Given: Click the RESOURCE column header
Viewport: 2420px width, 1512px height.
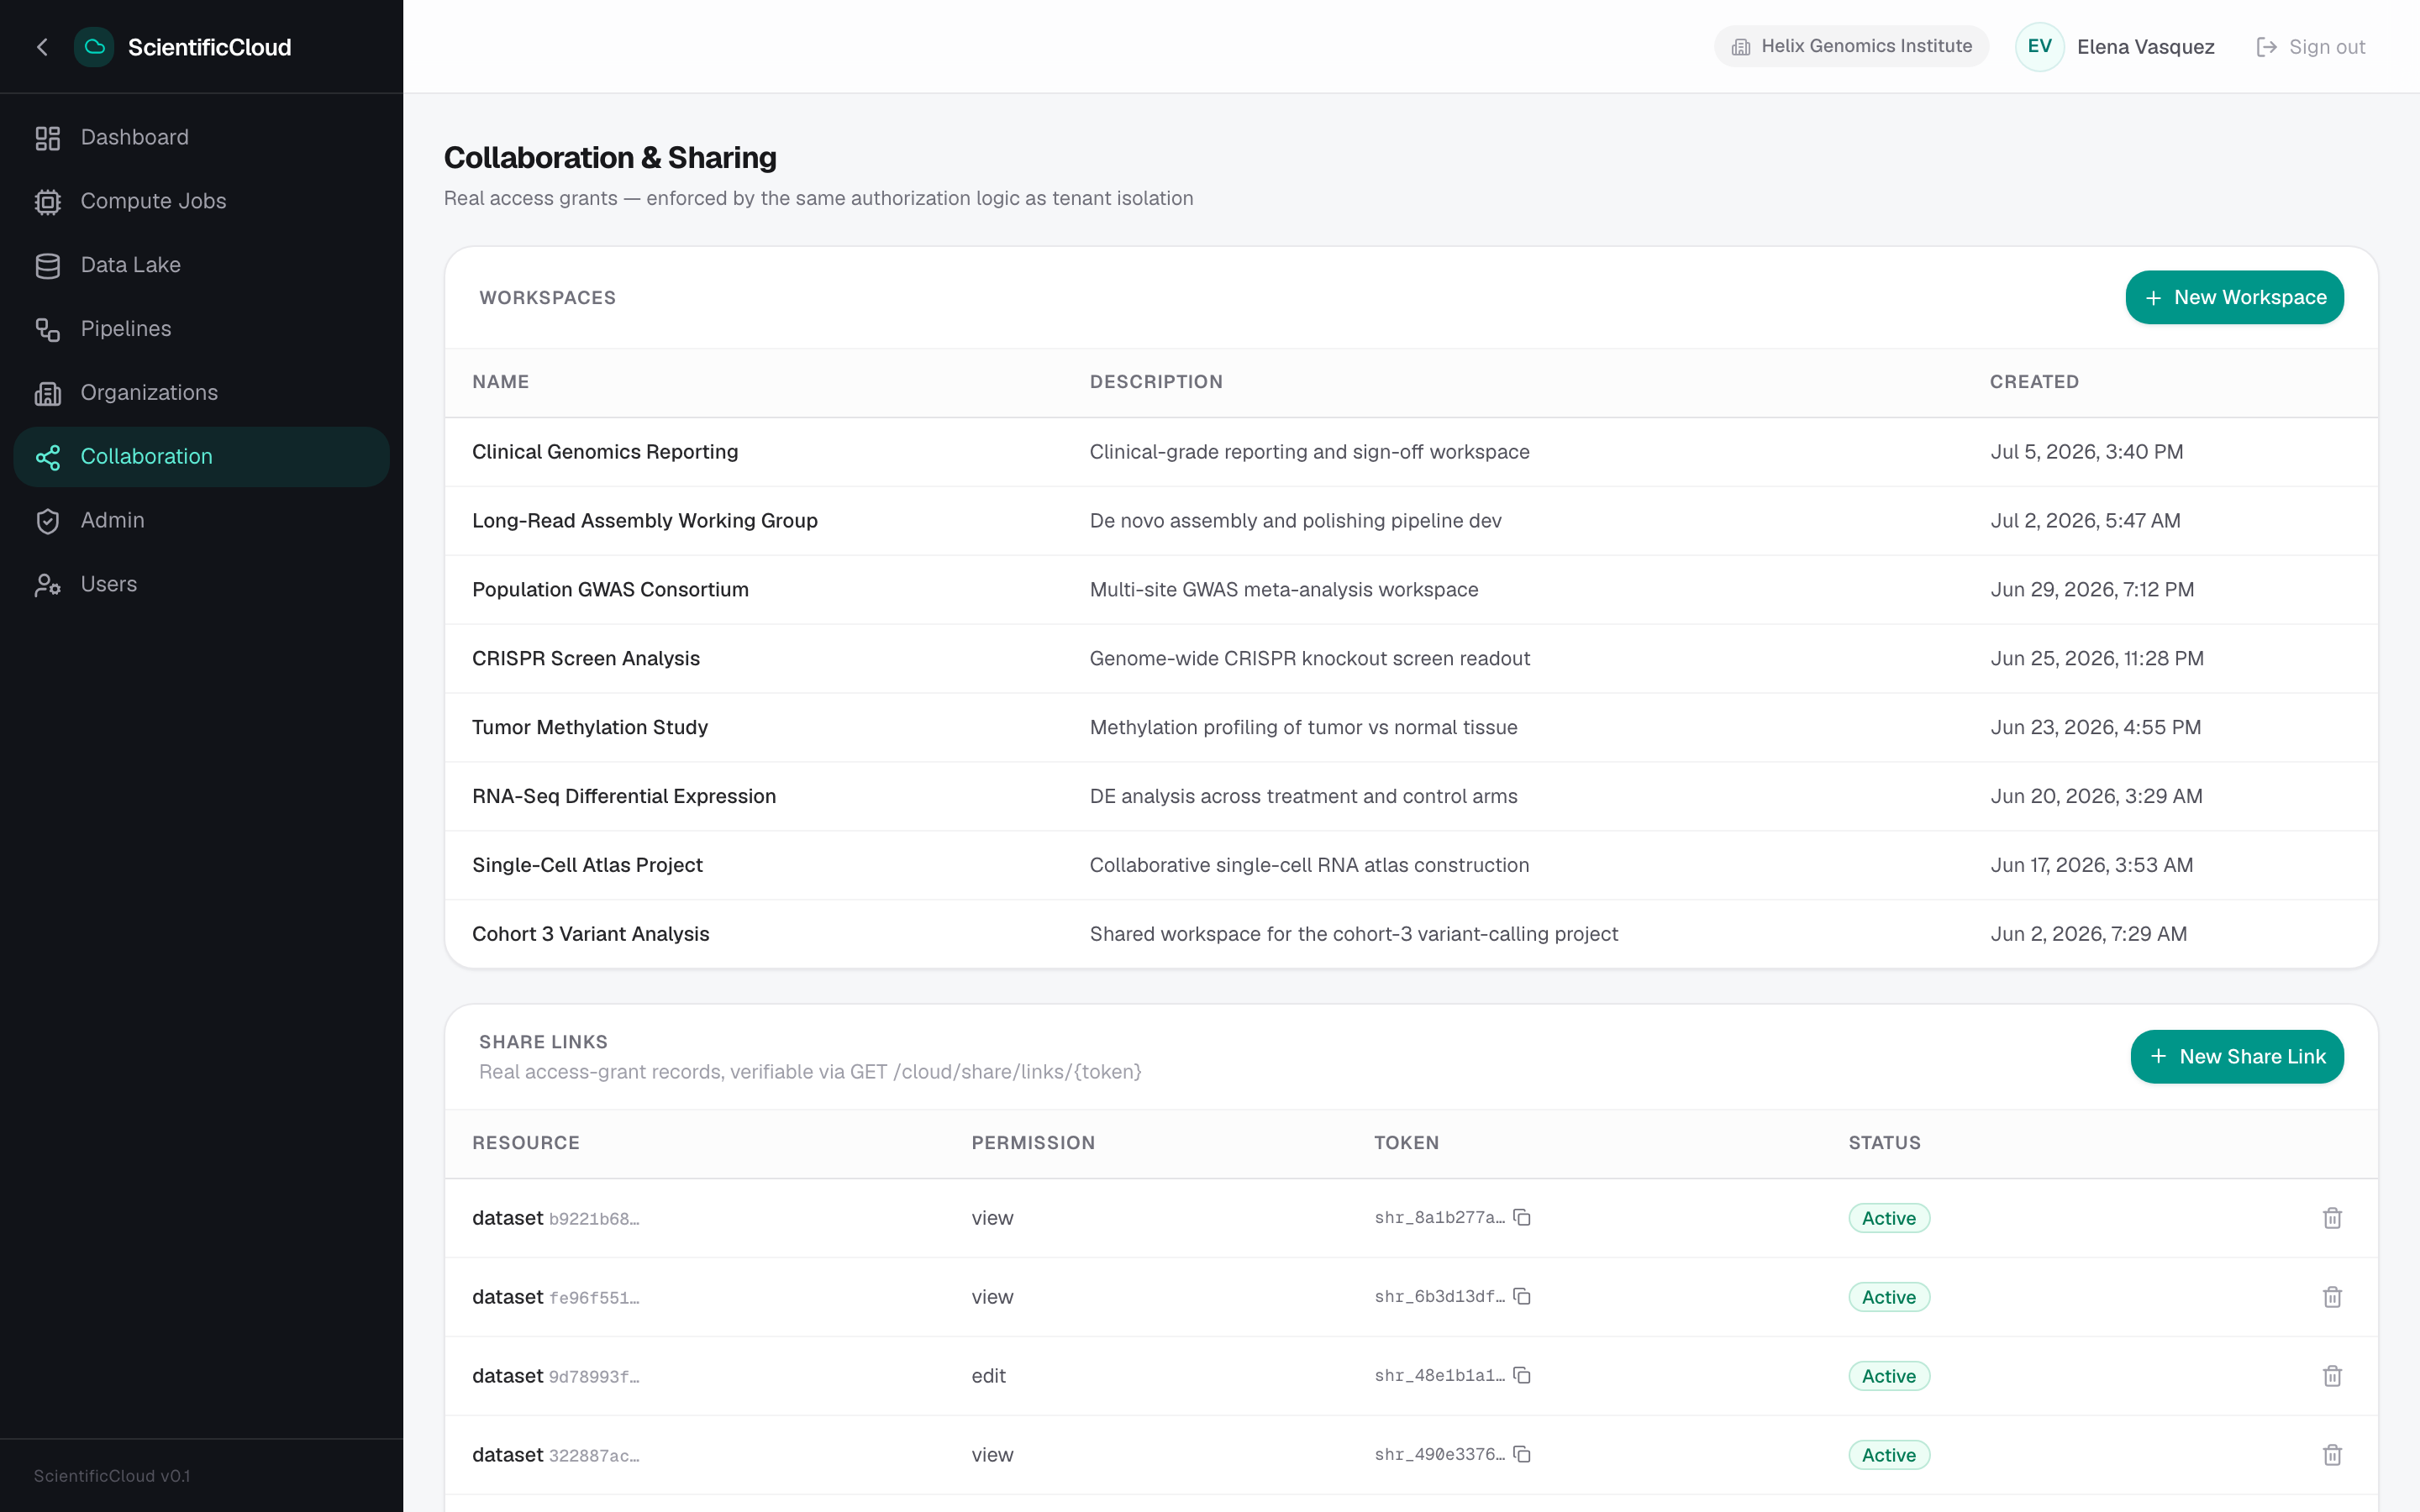Looking at the screenshot, I should (526, 1143).
